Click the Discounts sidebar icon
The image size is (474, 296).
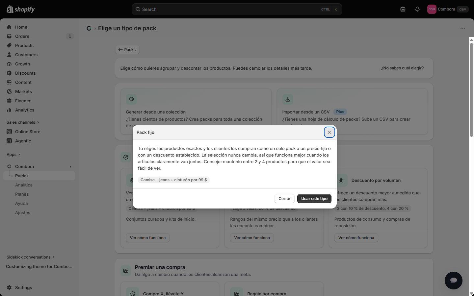pyautogui.click(x=9, y=73)
